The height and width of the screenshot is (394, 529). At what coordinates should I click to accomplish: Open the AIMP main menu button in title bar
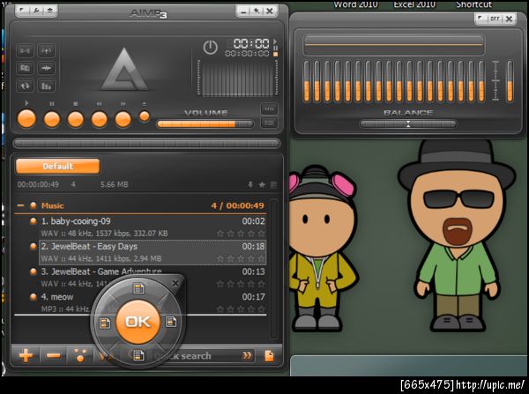tap(22, 11)
